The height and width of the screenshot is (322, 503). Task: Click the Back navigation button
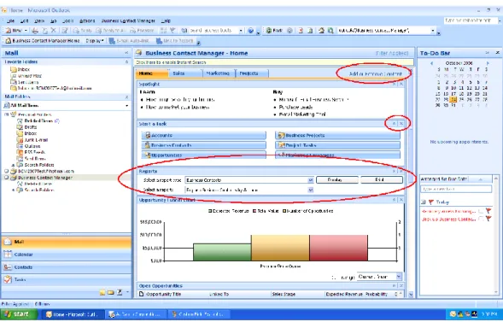(274, 31)
